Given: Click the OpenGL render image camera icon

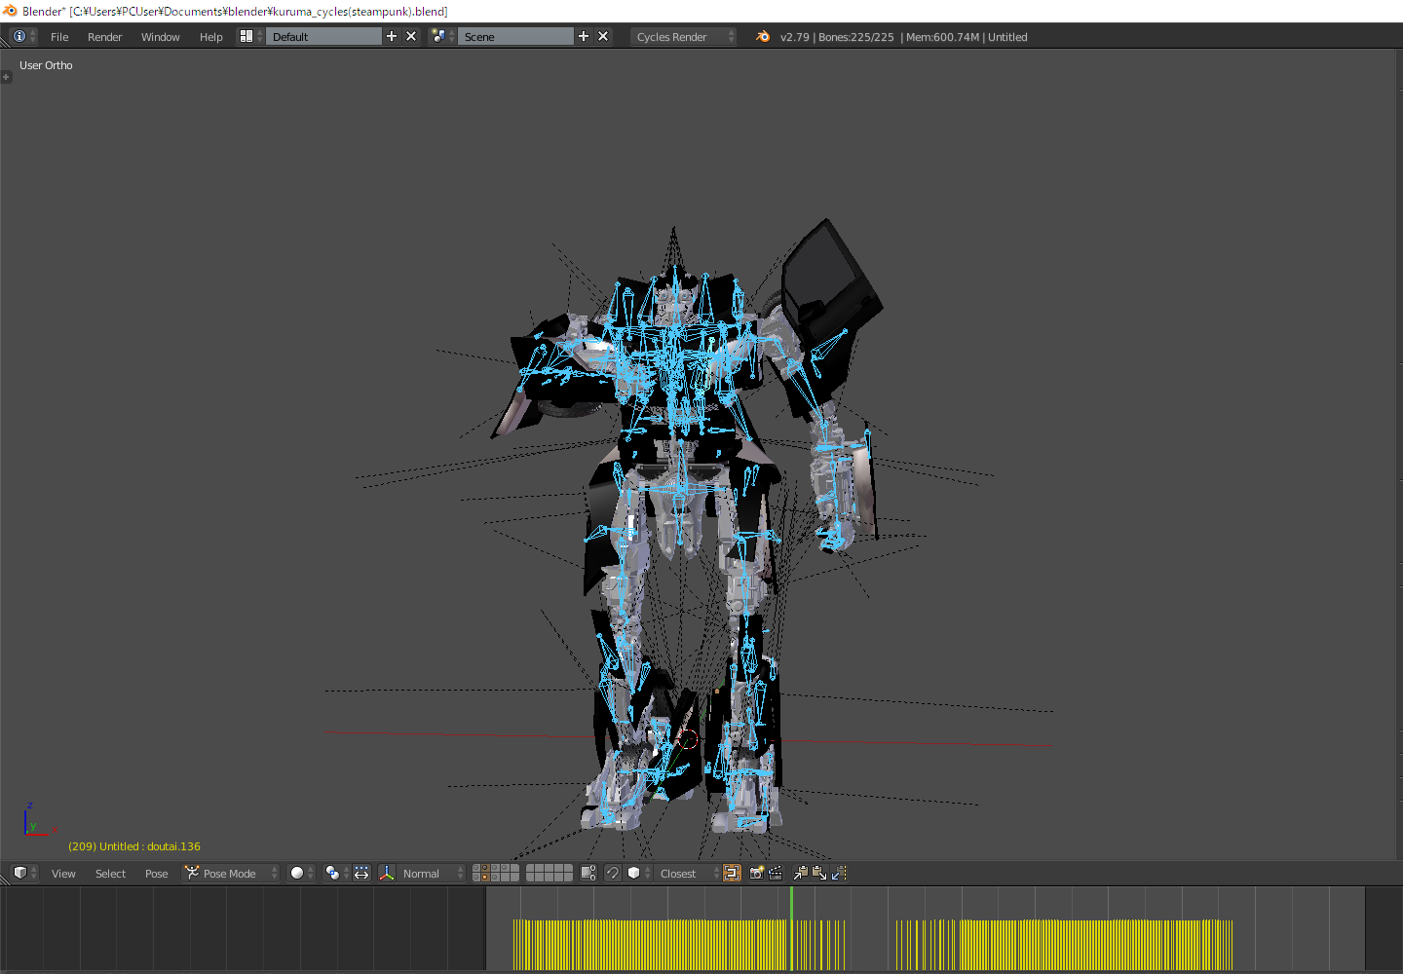Looking at the screenshot, I should point(756,874).
